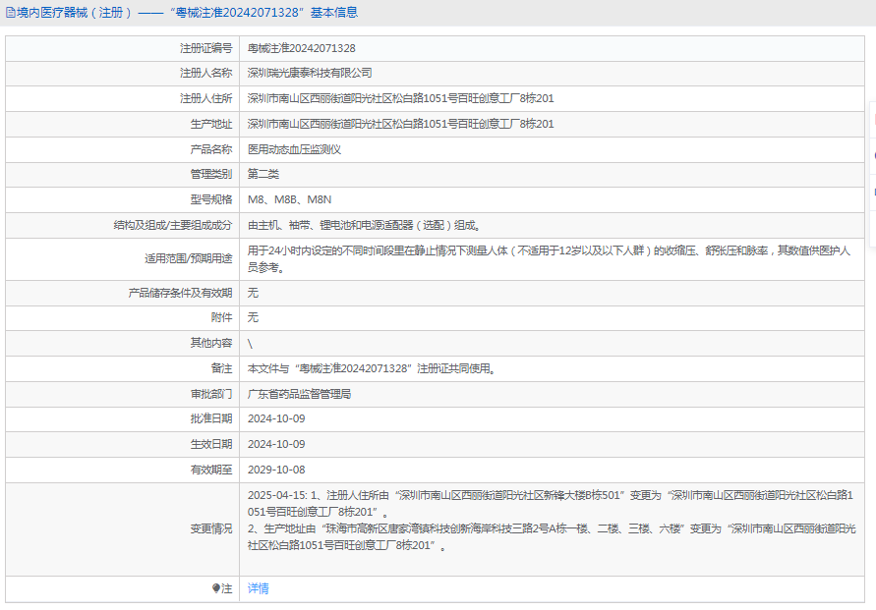
Task: Click the 产品储存条件及有效期 label
Action: click(181, 293)
